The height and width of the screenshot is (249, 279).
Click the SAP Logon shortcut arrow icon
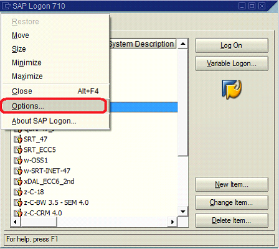click(x=232, y=89)
